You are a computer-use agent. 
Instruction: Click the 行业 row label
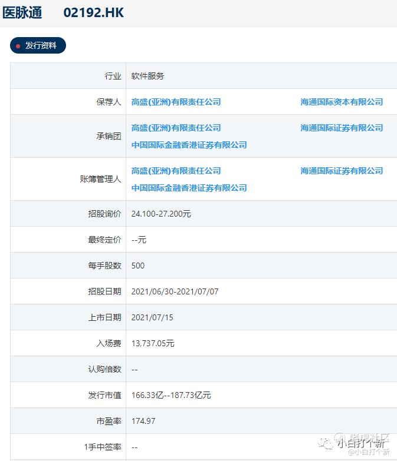click(x=113, y=76)
